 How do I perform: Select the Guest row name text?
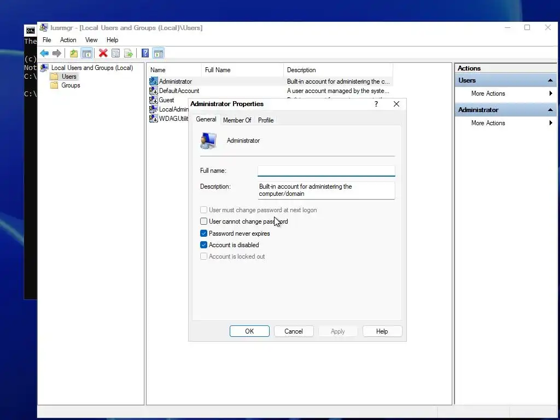click(166, 100)
